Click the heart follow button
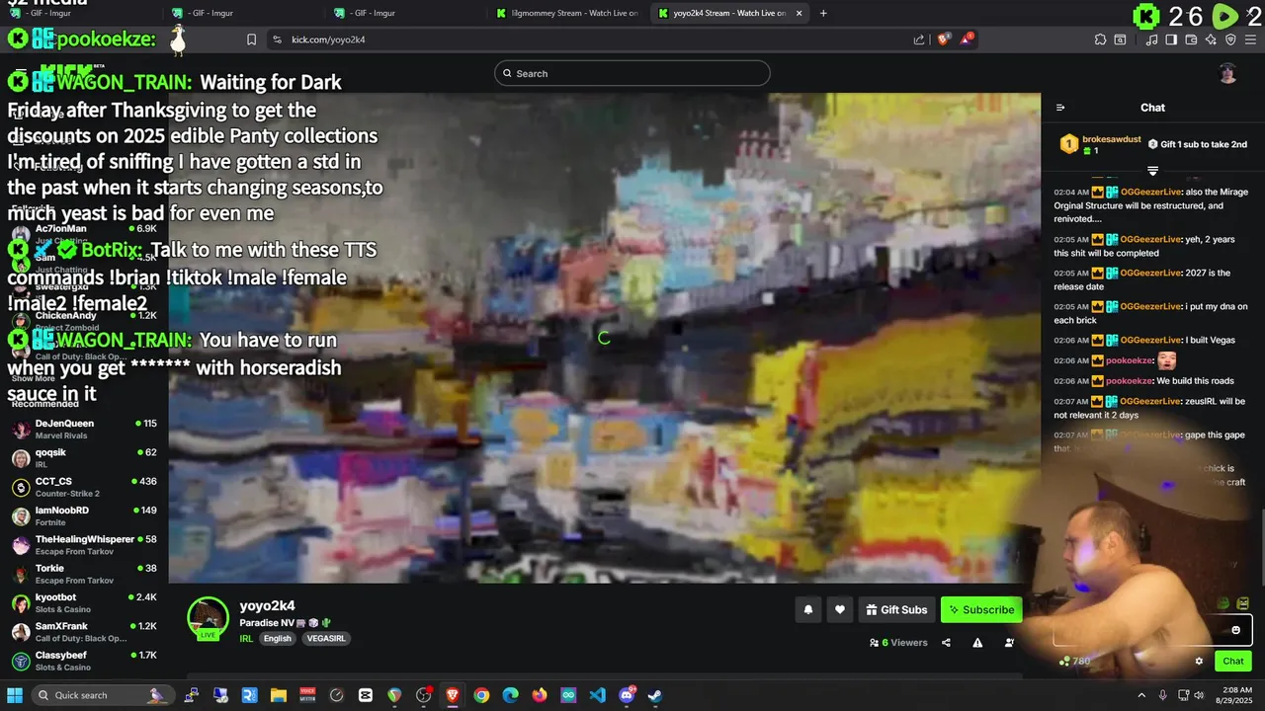The width and height of the screenshot is (1265, 711). pos(840,610)
